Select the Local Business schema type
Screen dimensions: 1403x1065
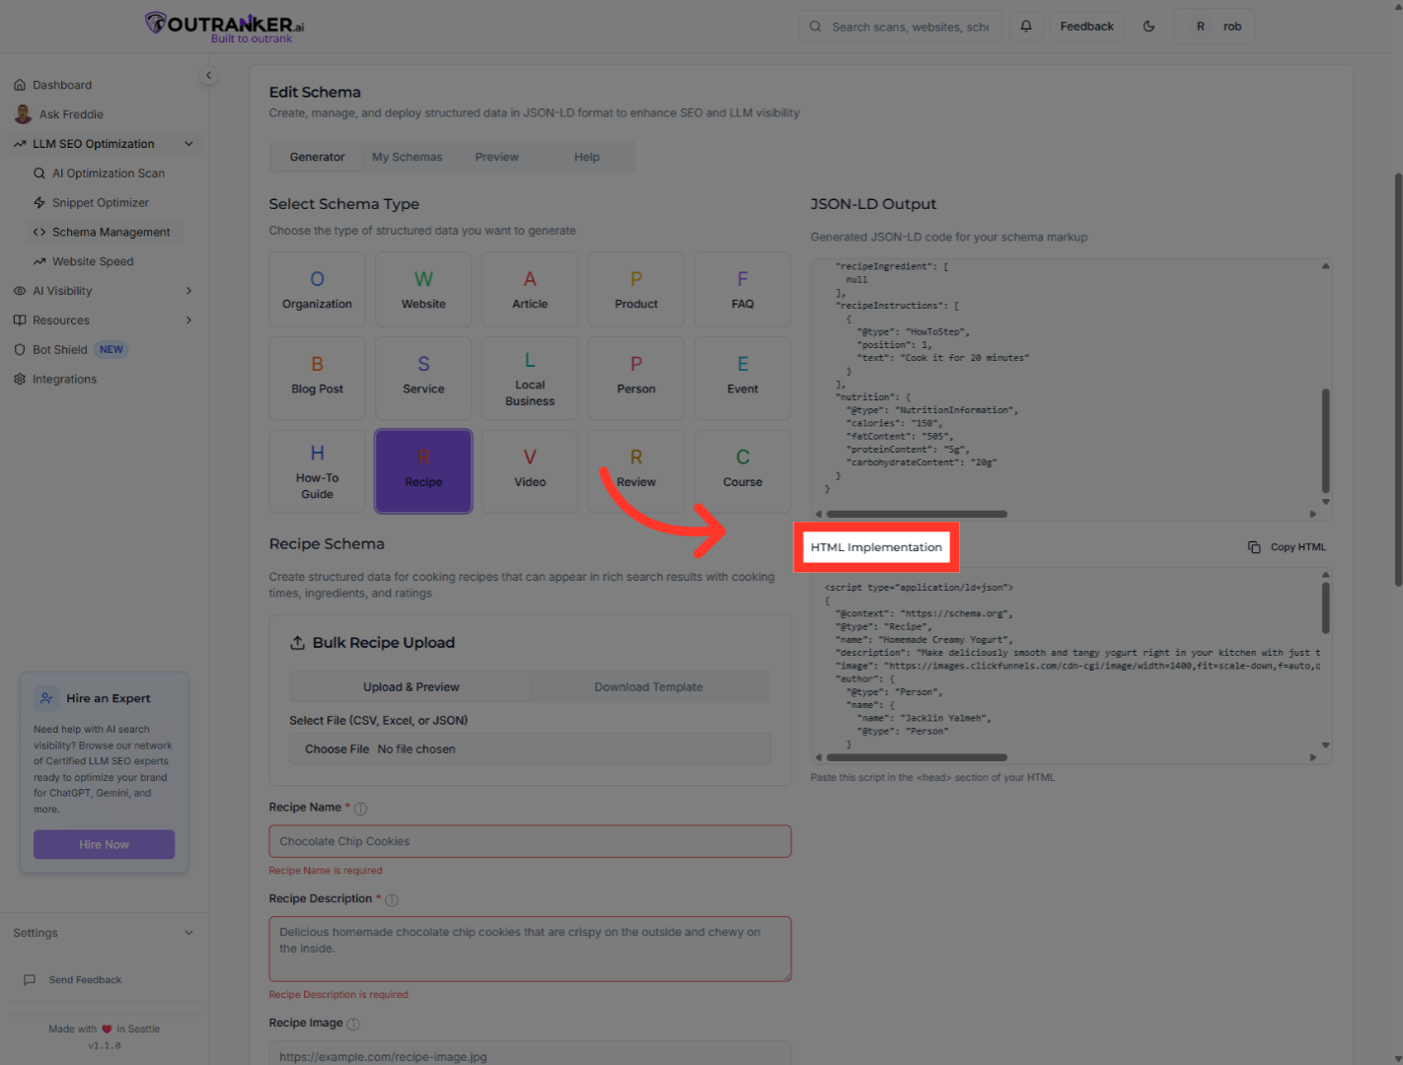coord(530,378)
